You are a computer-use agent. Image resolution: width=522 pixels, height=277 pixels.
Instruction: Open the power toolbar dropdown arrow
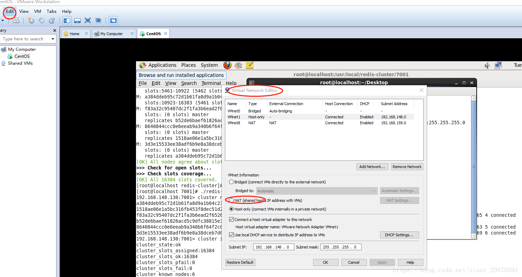2,21
